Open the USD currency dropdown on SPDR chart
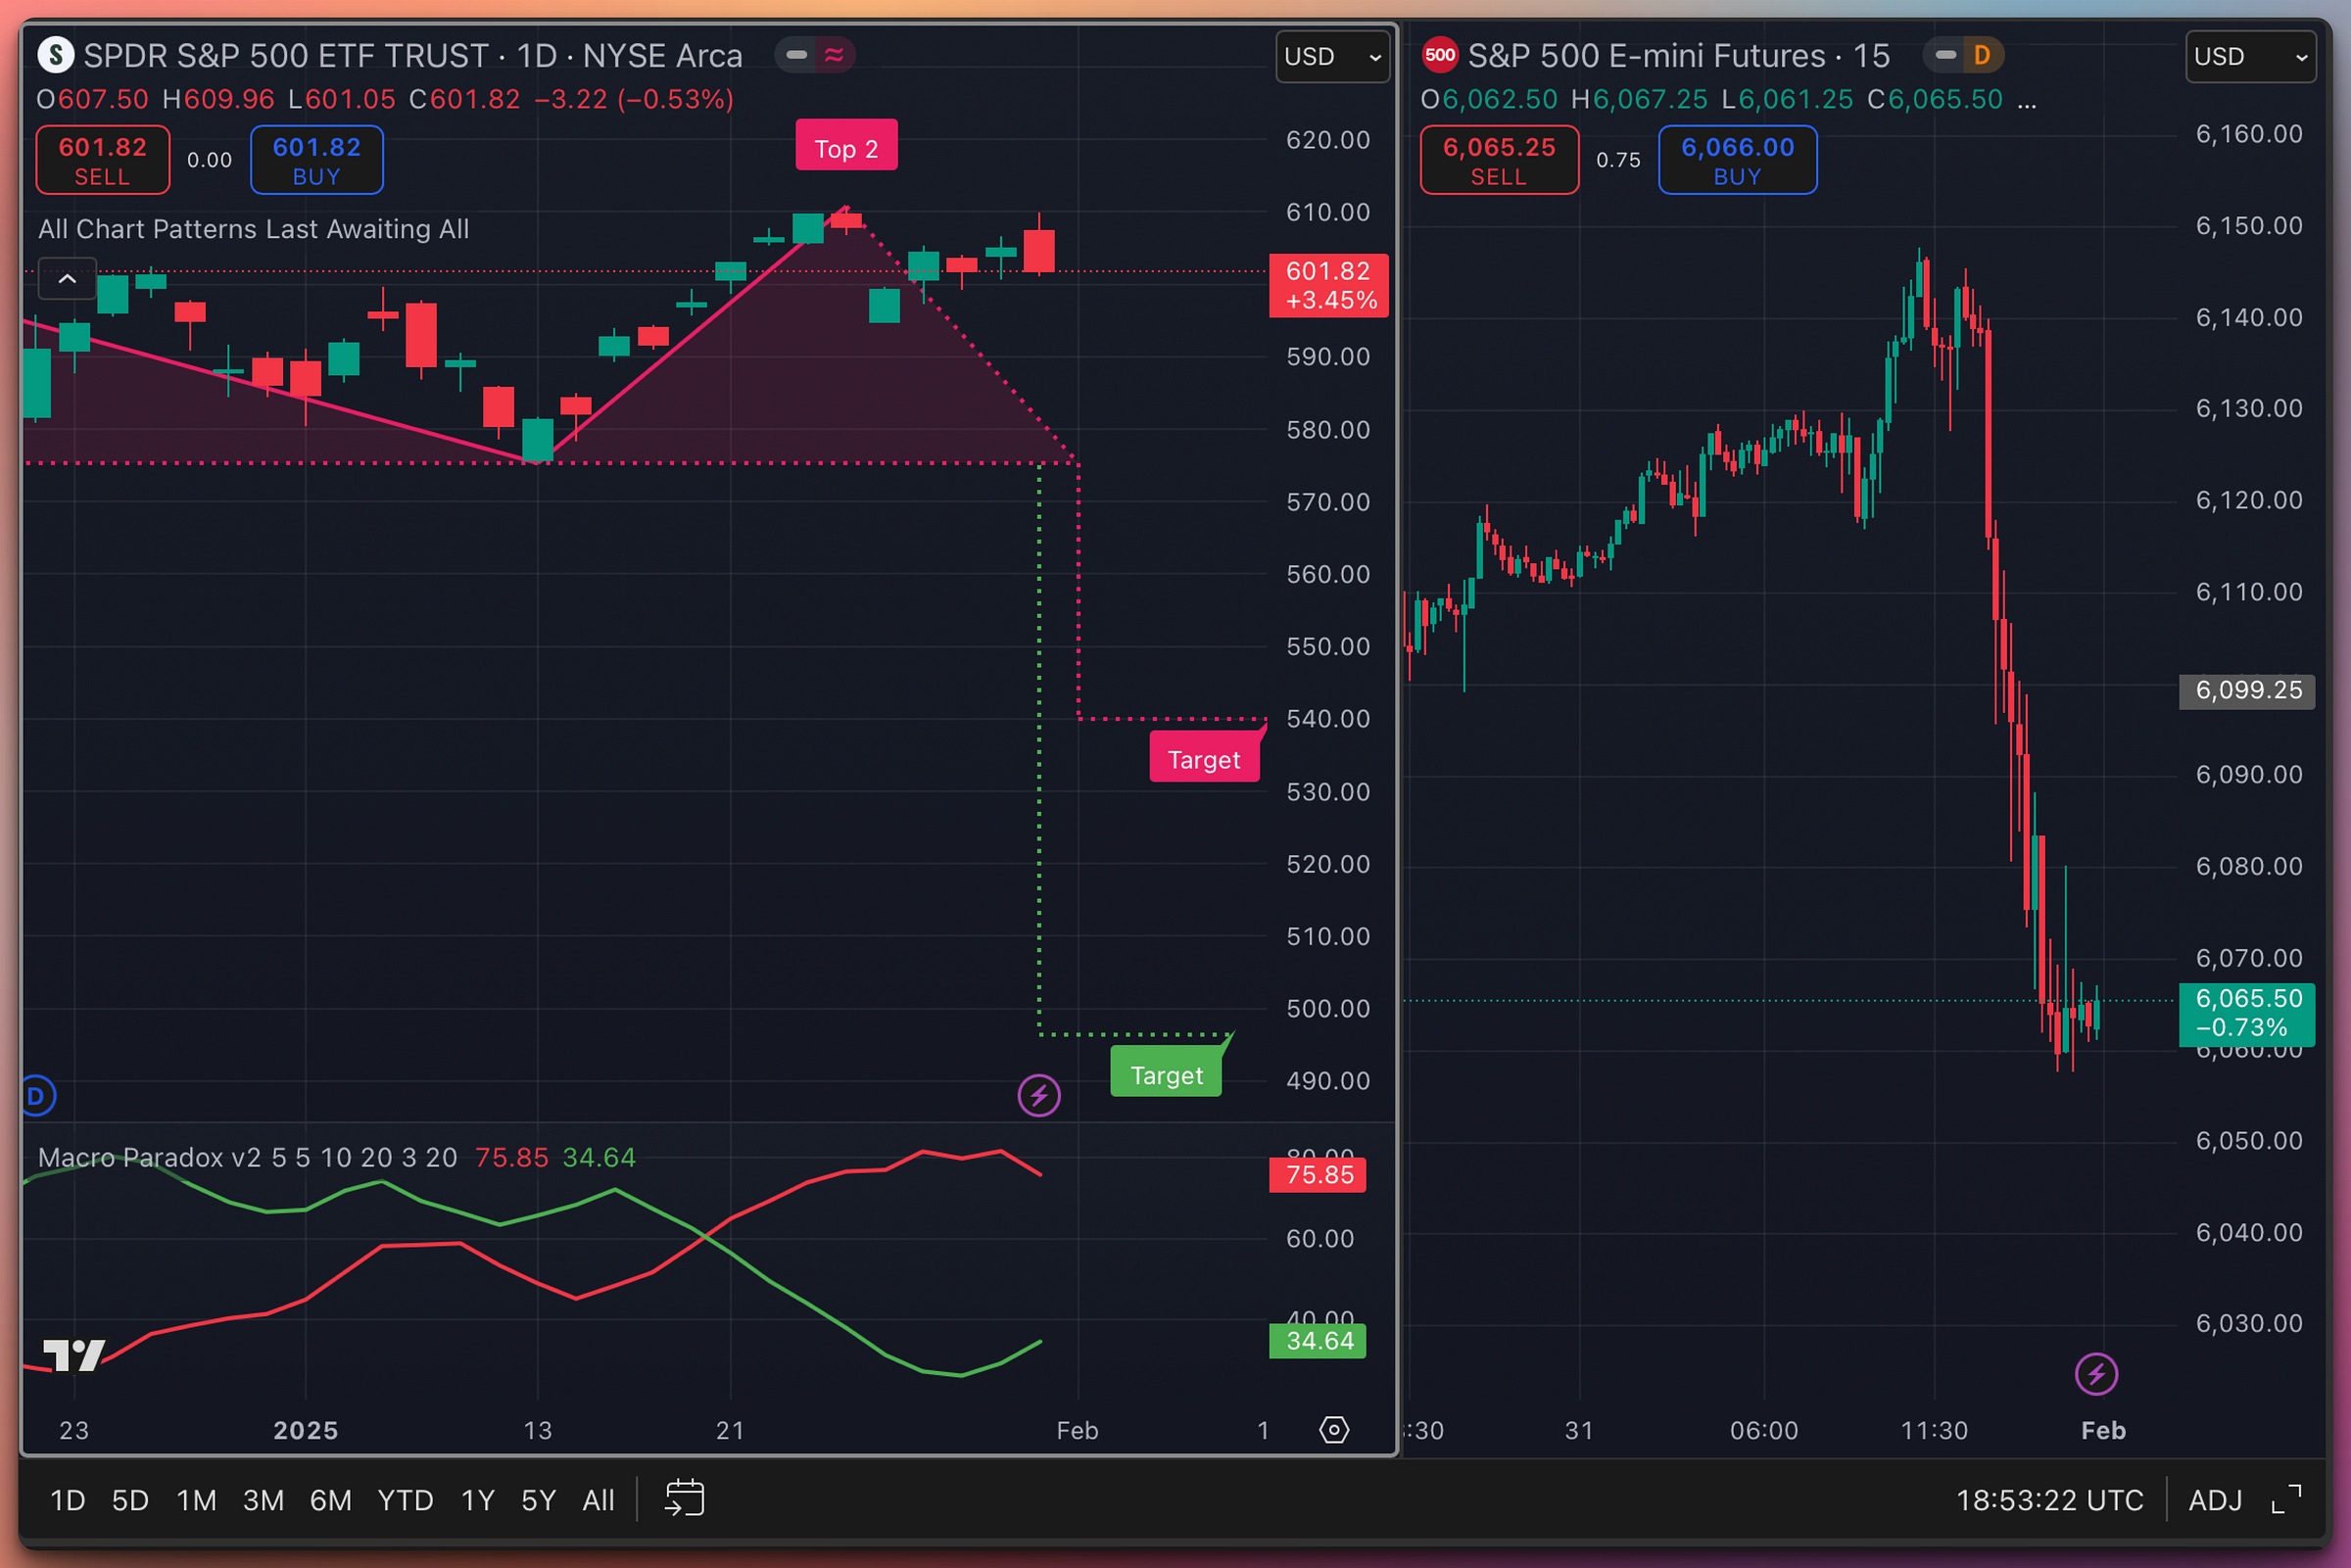The height and width of the screenshot is (1568, 2351). (x=1333, y=57)
